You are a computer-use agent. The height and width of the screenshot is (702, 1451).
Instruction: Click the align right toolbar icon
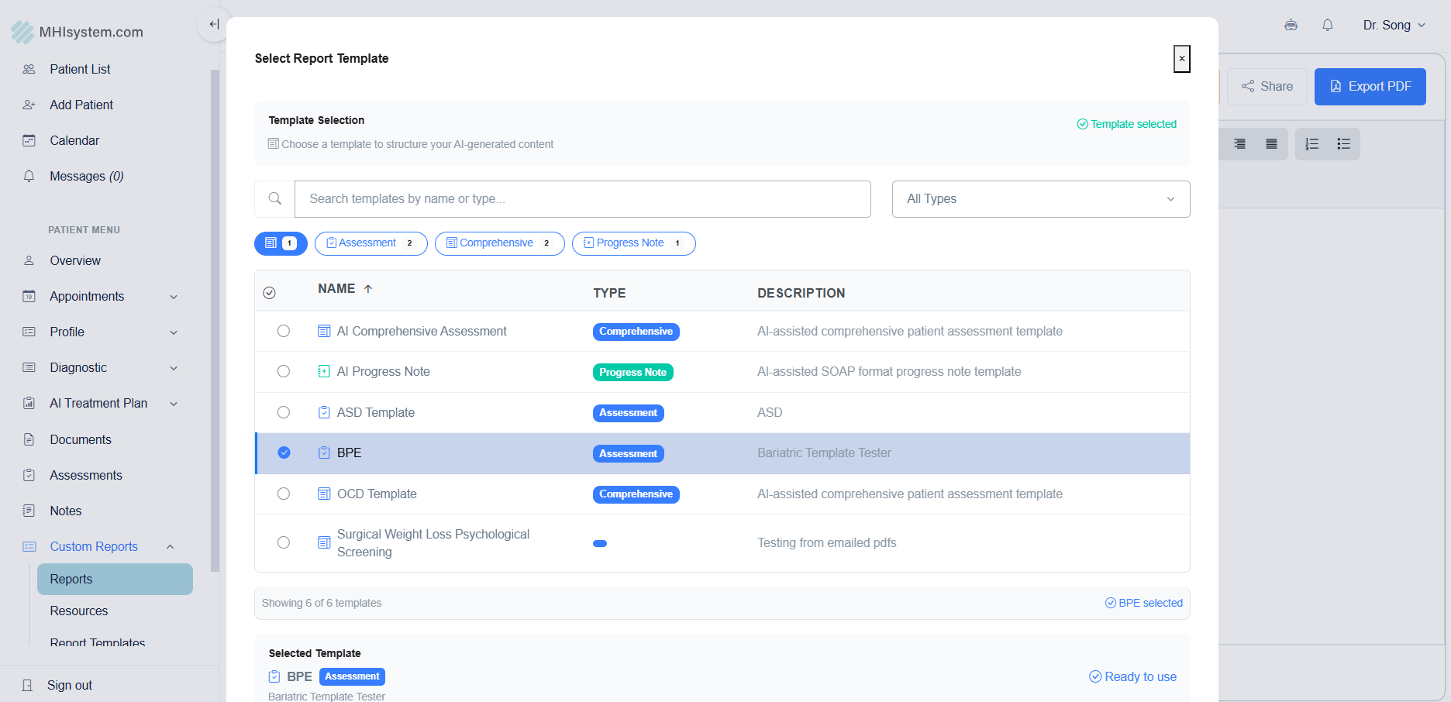point(1239,144)
